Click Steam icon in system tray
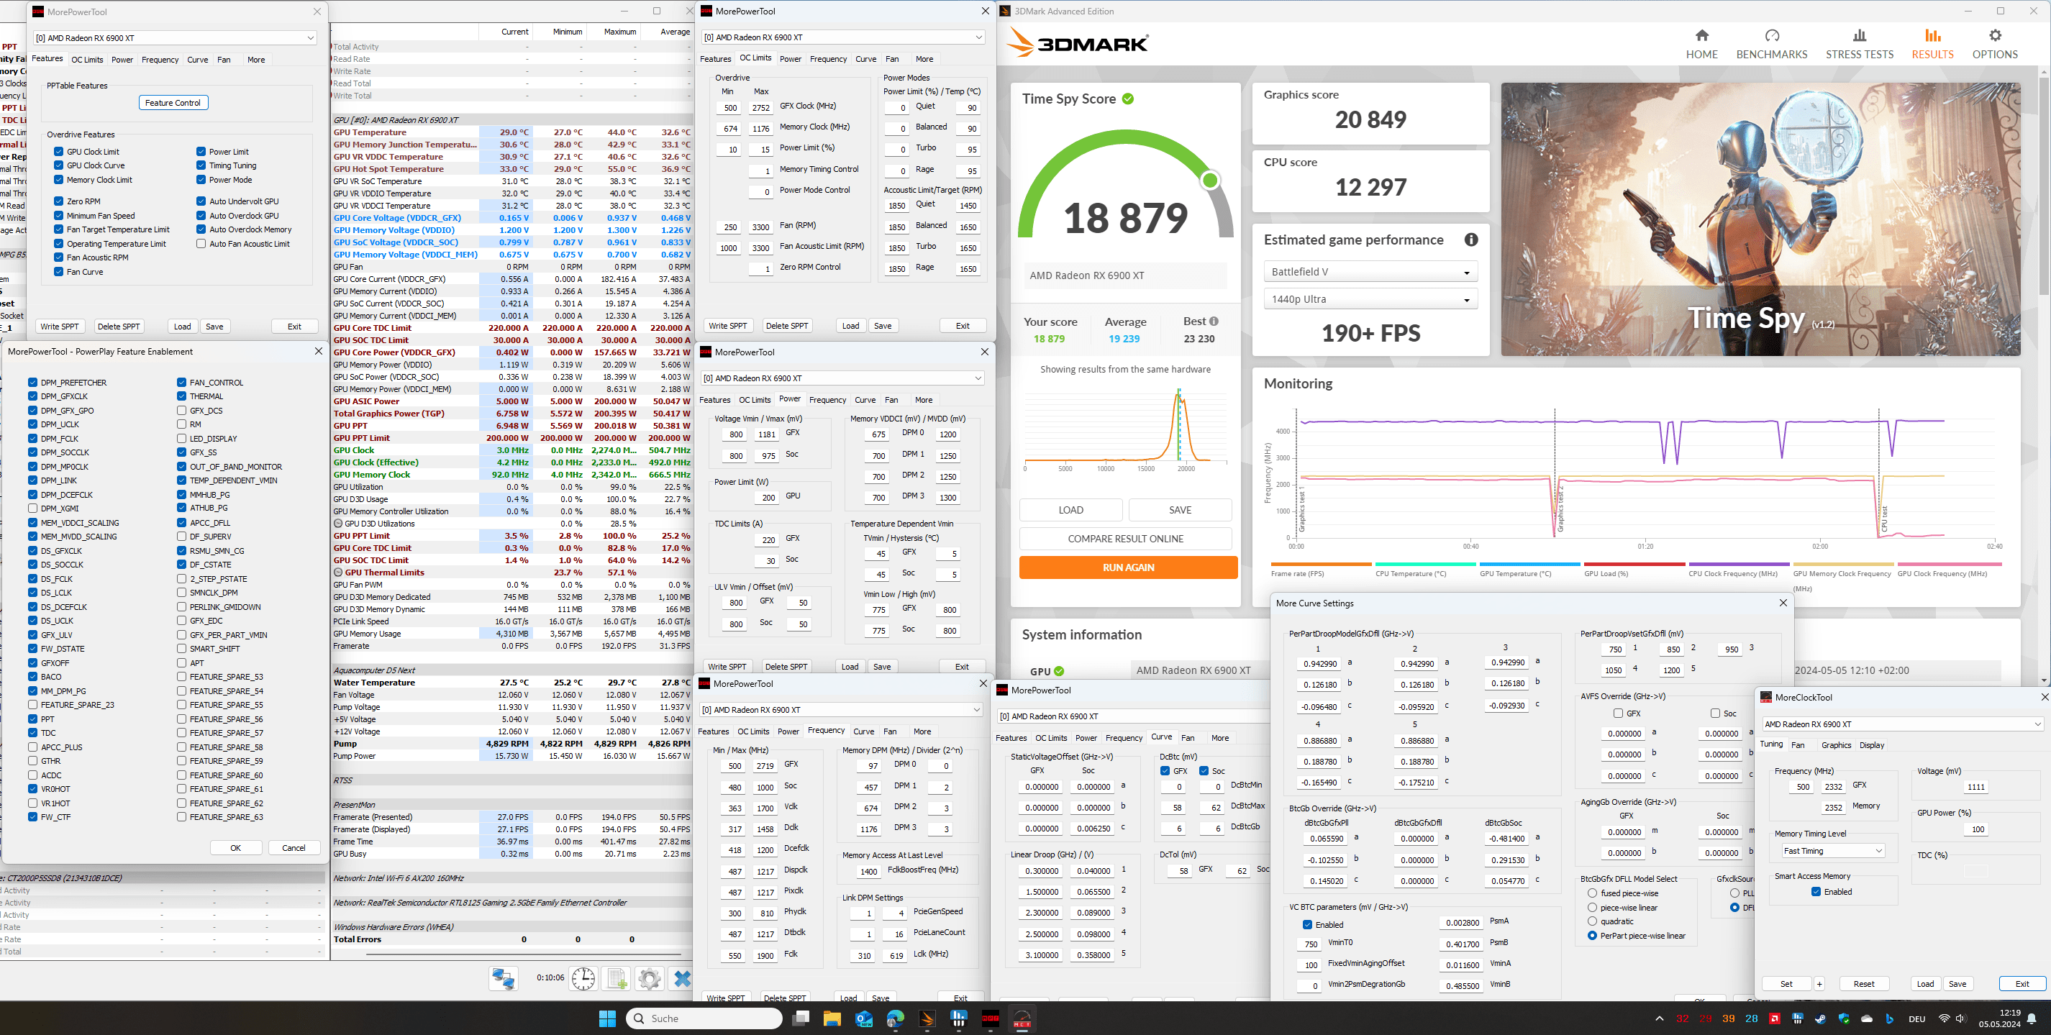 point(1820,1019)
